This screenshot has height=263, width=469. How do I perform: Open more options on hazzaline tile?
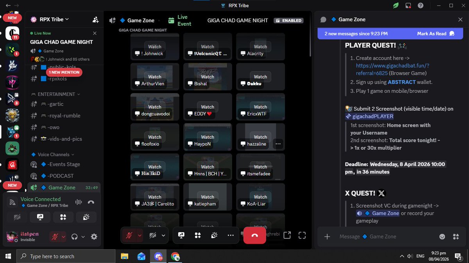coord(278,144)
